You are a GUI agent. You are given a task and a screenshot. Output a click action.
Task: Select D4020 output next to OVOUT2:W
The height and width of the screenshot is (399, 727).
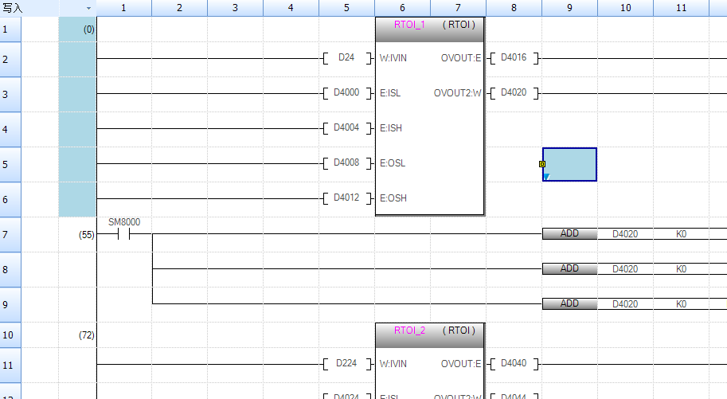514,93
